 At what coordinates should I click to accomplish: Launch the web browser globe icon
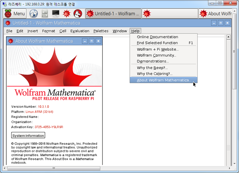[x=33, y=14]
